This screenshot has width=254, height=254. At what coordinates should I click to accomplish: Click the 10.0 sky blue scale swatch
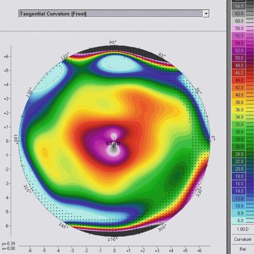tap(239, 206)
